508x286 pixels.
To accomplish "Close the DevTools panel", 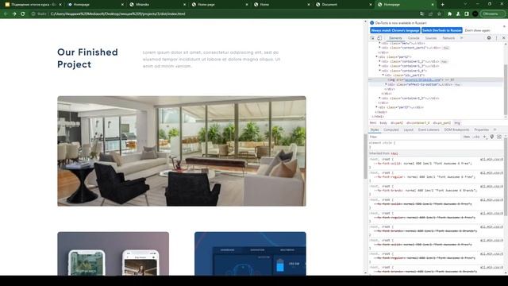I will pos(503,38).
